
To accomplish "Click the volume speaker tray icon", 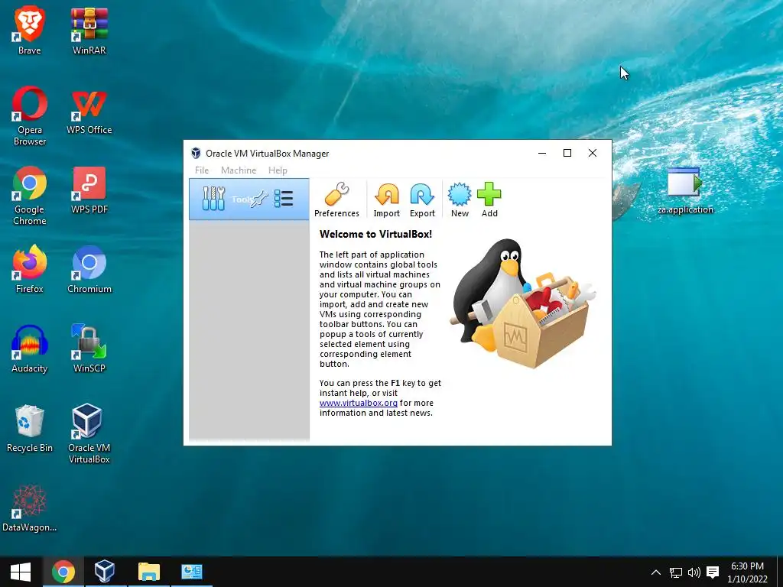I will click(x=694, y=572).
